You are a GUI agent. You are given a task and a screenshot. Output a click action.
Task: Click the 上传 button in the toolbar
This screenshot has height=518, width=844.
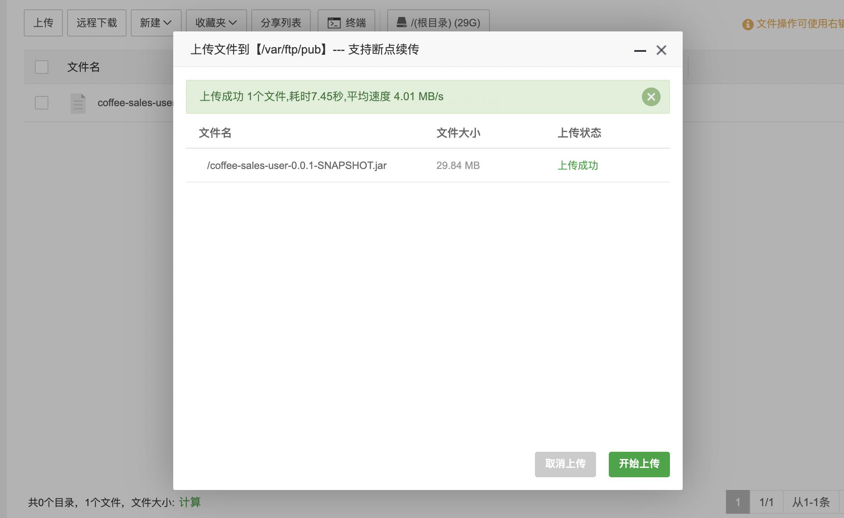[43, 23]
